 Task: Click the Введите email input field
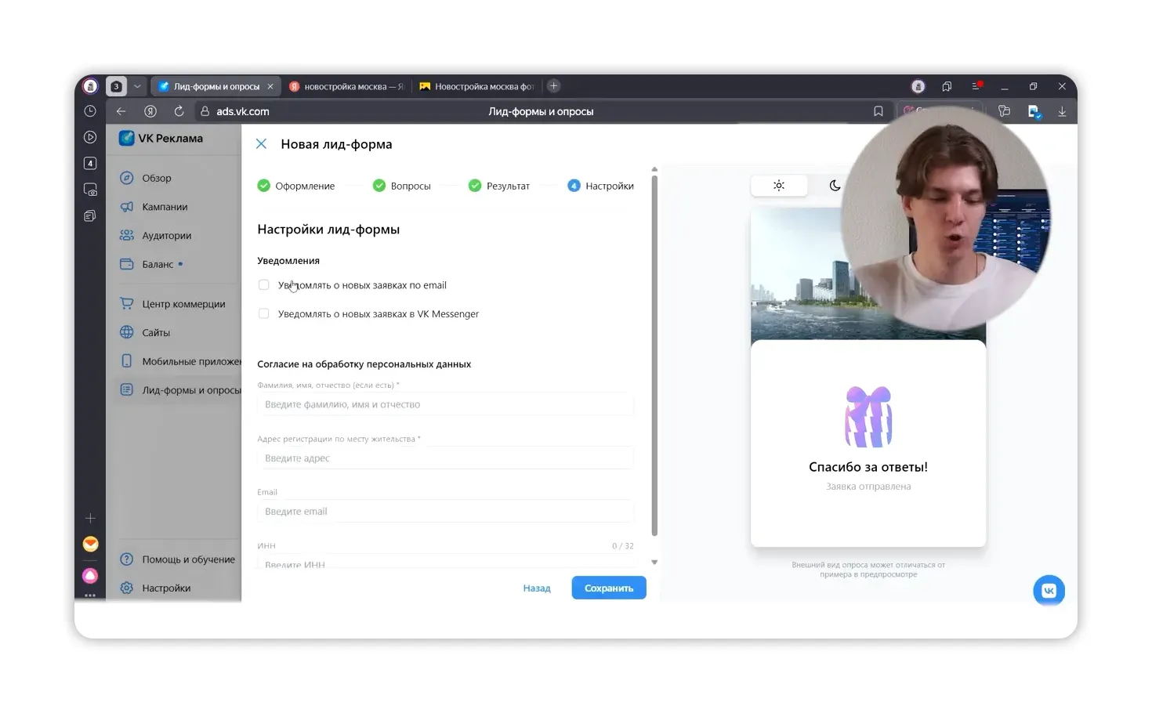[x=444, y=512]
